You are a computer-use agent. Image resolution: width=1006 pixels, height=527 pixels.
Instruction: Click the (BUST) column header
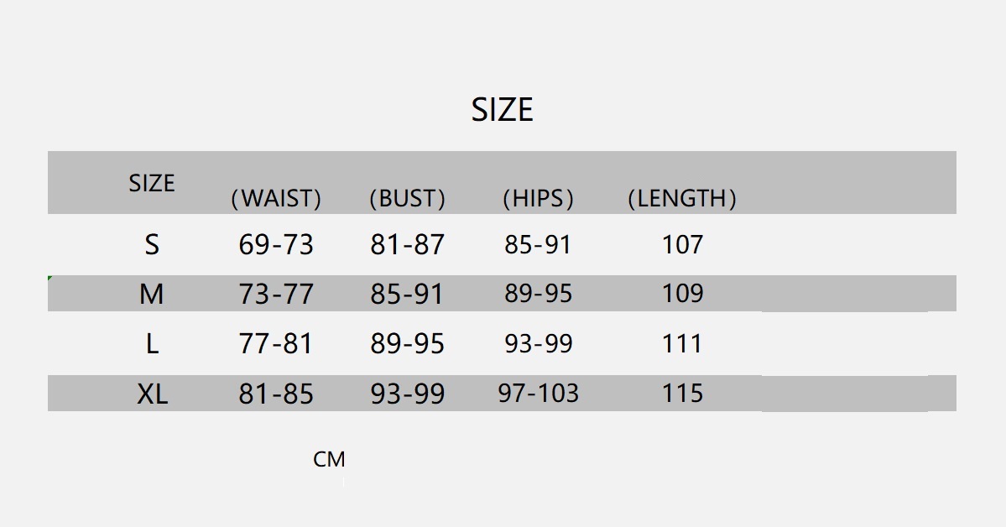click(x=407, y=199)
